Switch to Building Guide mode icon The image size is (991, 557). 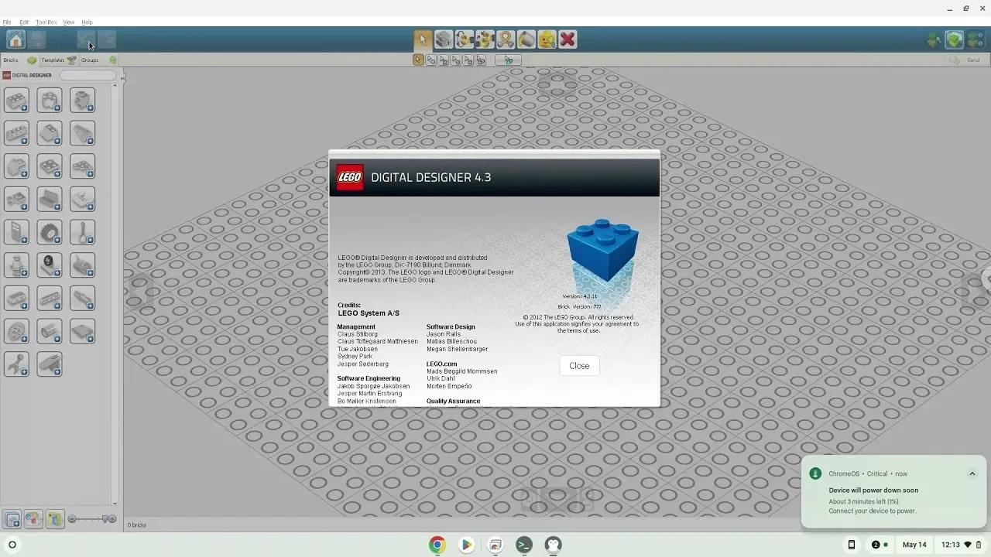click(x=975, y=39)
